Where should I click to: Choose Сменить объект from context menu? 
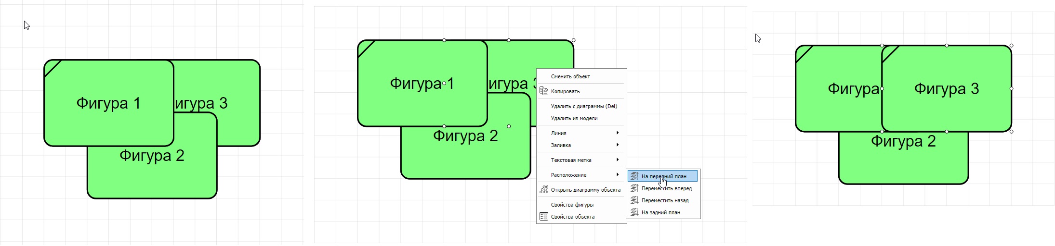[570, 76]
